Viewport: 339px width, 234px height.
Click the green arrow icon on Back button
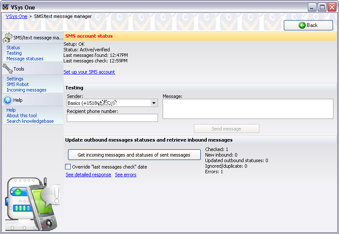tap(302, 25)
